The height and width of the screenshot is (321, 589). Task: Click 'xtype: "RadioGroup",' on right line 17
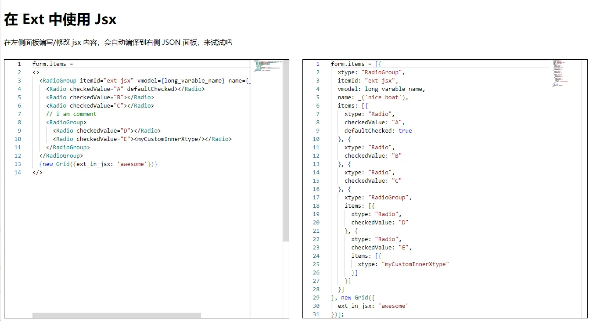click(x=378, y=198)
